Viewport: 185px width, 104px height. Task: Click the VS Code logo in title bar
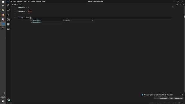(8, 1)
